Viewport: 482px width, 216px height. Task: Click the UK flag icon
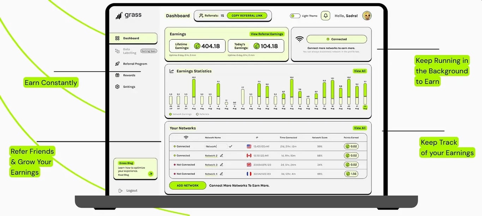coord(249,164)
